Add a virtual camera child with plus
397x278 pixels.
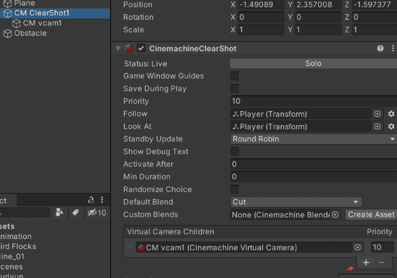[x=366, y=263]
